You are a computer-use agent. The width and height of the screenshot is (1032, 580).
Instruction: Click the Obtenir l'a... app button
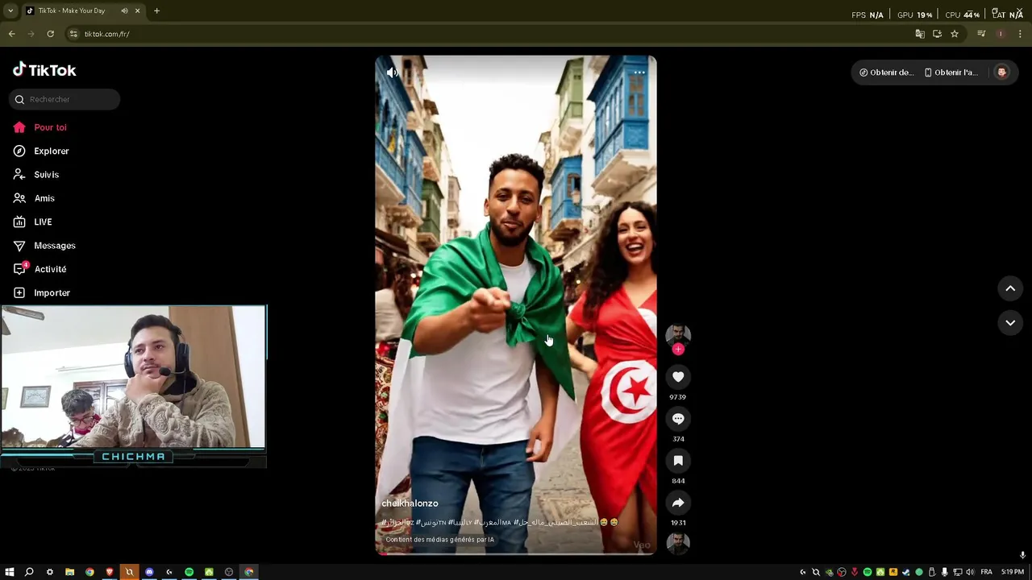(951, 72)
